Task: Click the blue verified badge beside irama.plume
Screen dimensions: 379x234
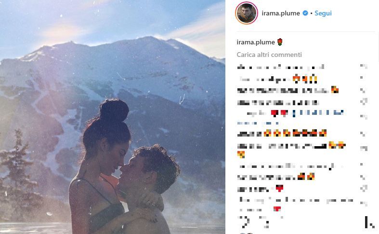Action: pos(305,13)
